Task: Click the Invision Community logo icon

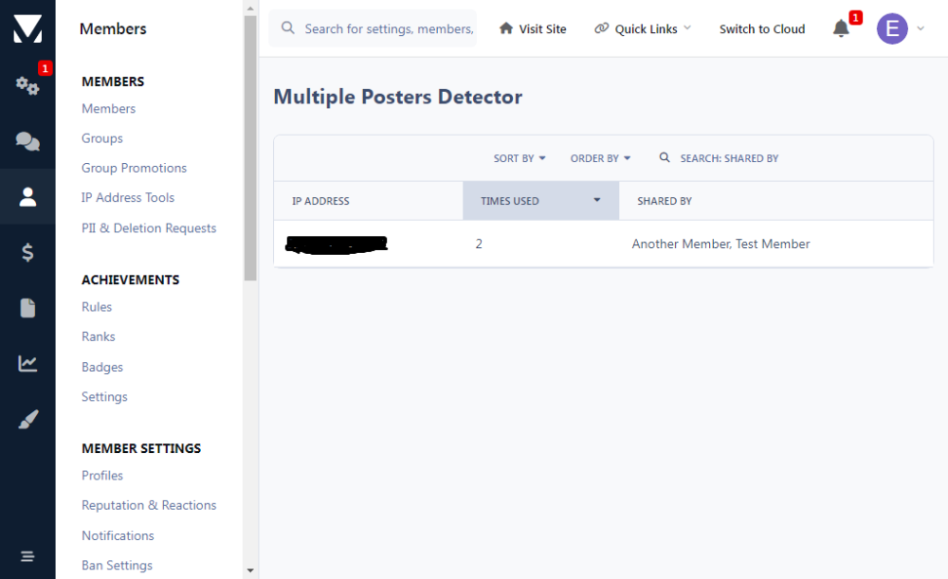Action: 27,28
